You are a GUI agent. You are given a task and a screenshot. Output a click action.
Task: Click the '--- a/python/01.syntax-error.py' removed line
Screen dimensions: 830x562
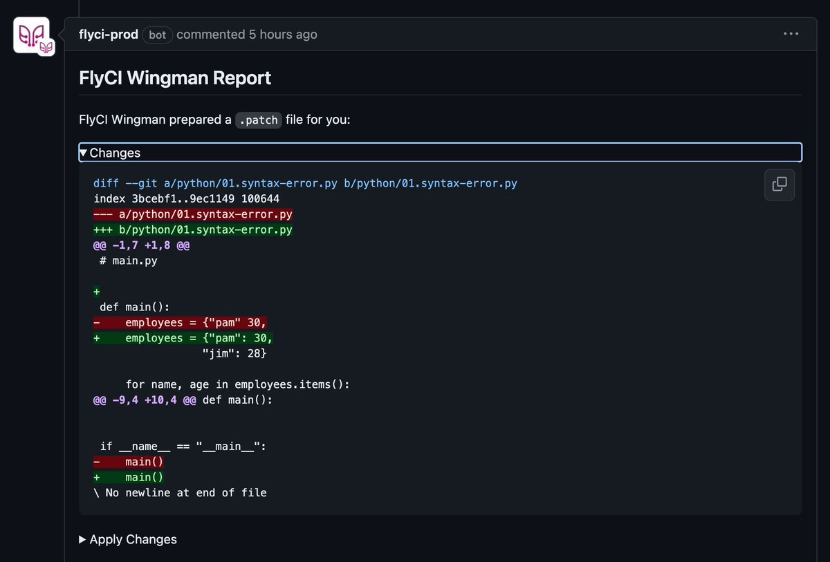click(x=193, y=214)
